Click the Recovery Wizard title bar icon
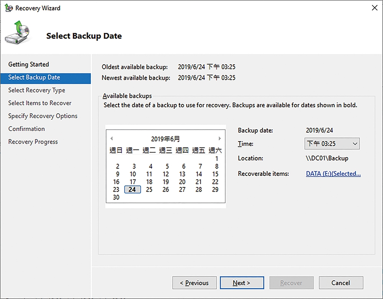This screenshot has height=299, width=383. [9, 8]
